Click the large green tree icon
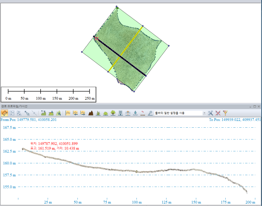The width and height of the screenshot is (262, 206). (x=113, y=113)
